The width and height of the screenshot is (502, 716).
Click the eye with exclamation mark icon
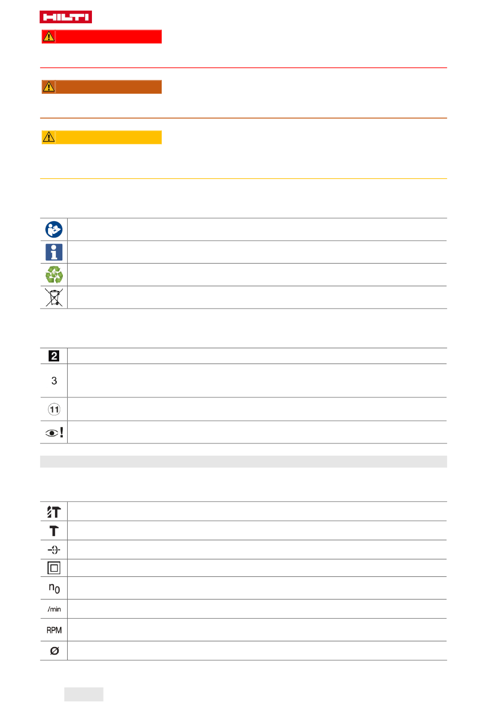[x=54, y=432]
